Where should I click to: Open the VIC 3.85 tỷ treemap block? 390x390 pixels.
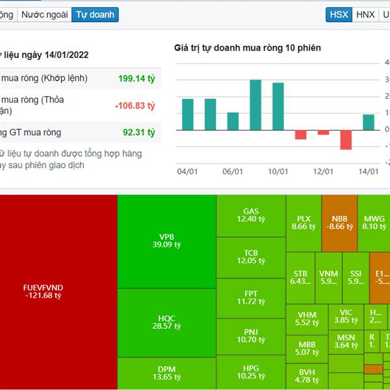346,317
